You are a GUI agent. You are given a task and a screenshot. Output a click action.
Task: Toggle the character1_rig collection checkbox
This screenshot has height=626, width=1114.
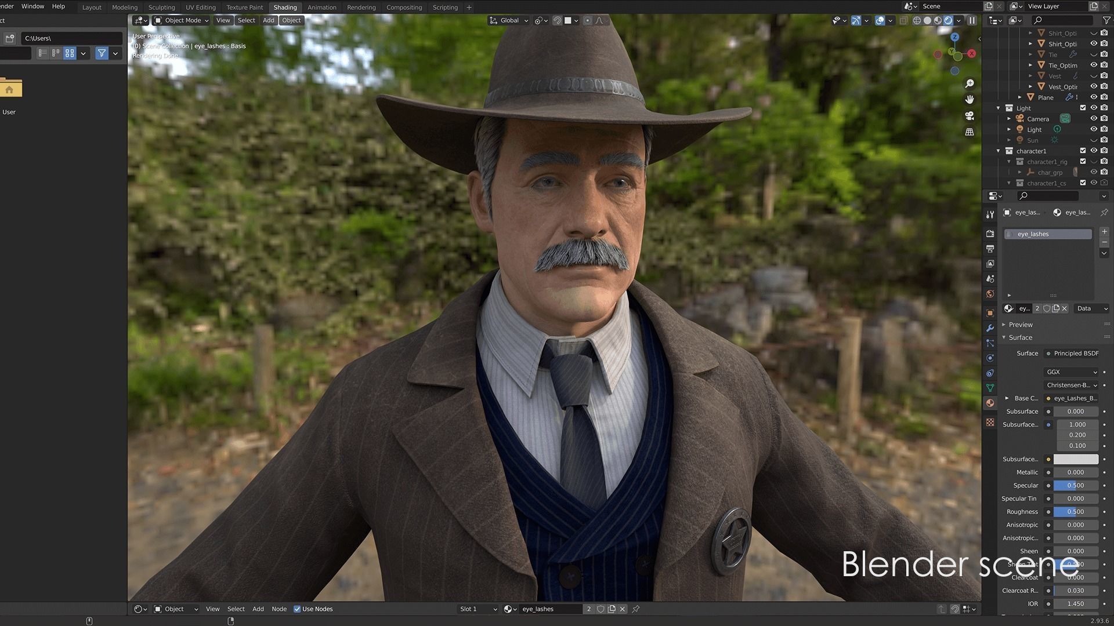[1083, 162]
